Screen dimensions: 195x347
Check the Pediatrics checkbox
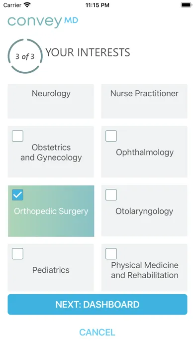tap(18, 254)
